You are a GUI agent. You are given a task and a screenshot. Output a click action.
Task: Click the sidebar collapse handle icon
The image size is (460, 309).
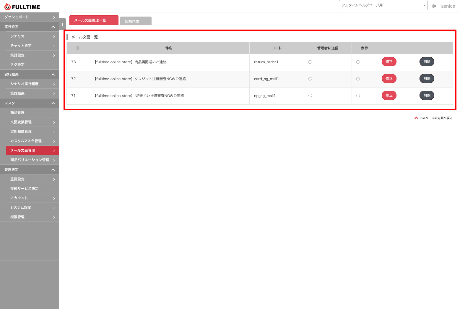click(62, 25)
